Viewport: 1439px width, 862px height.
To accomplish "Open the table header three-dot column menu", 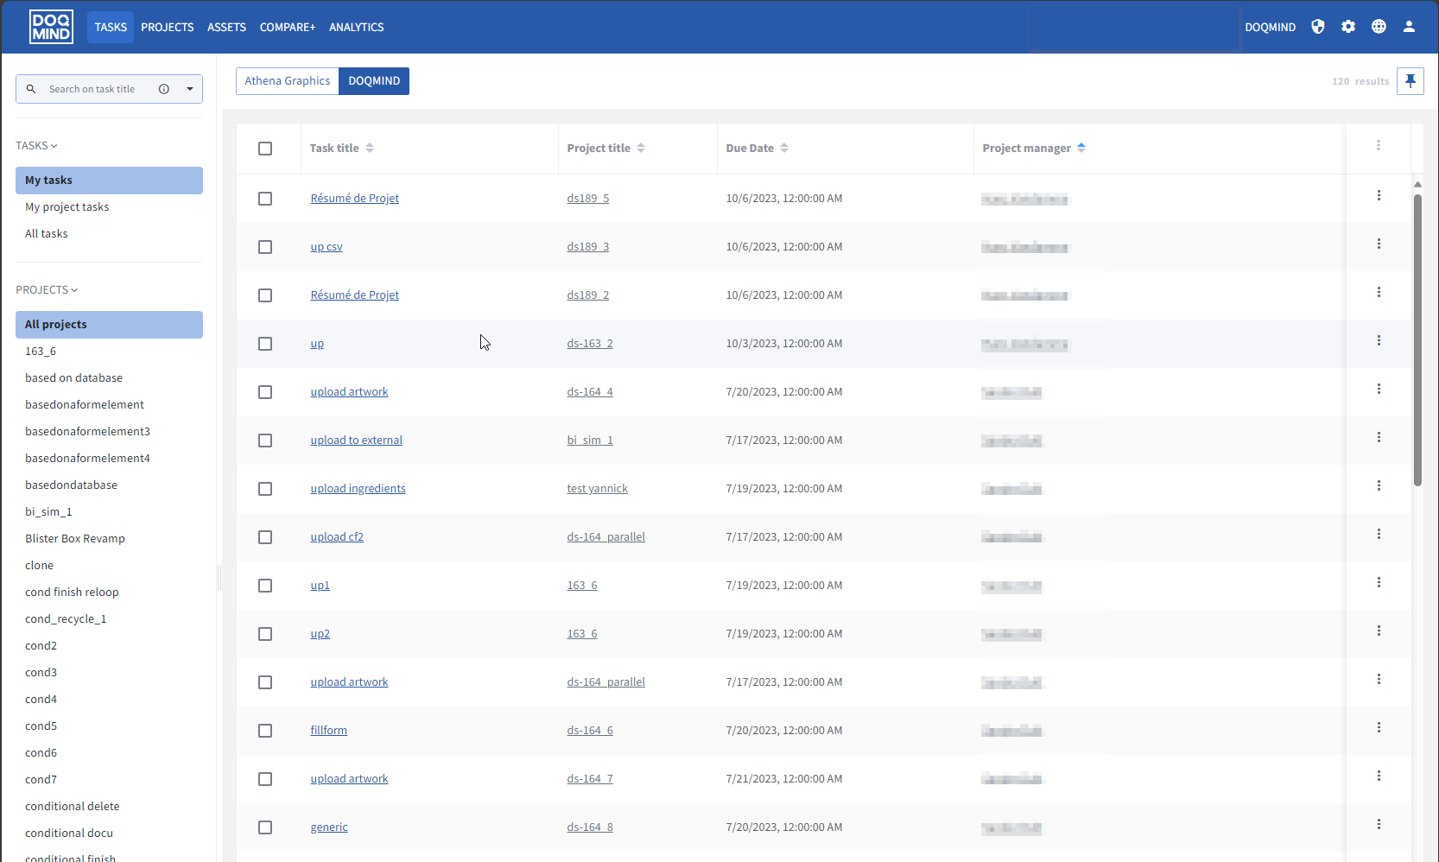I will tap(1378, 146).
